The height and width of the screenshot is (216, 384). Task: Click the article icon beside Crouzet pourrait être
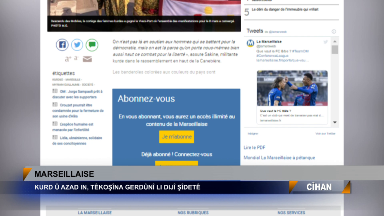pos(55,104)
